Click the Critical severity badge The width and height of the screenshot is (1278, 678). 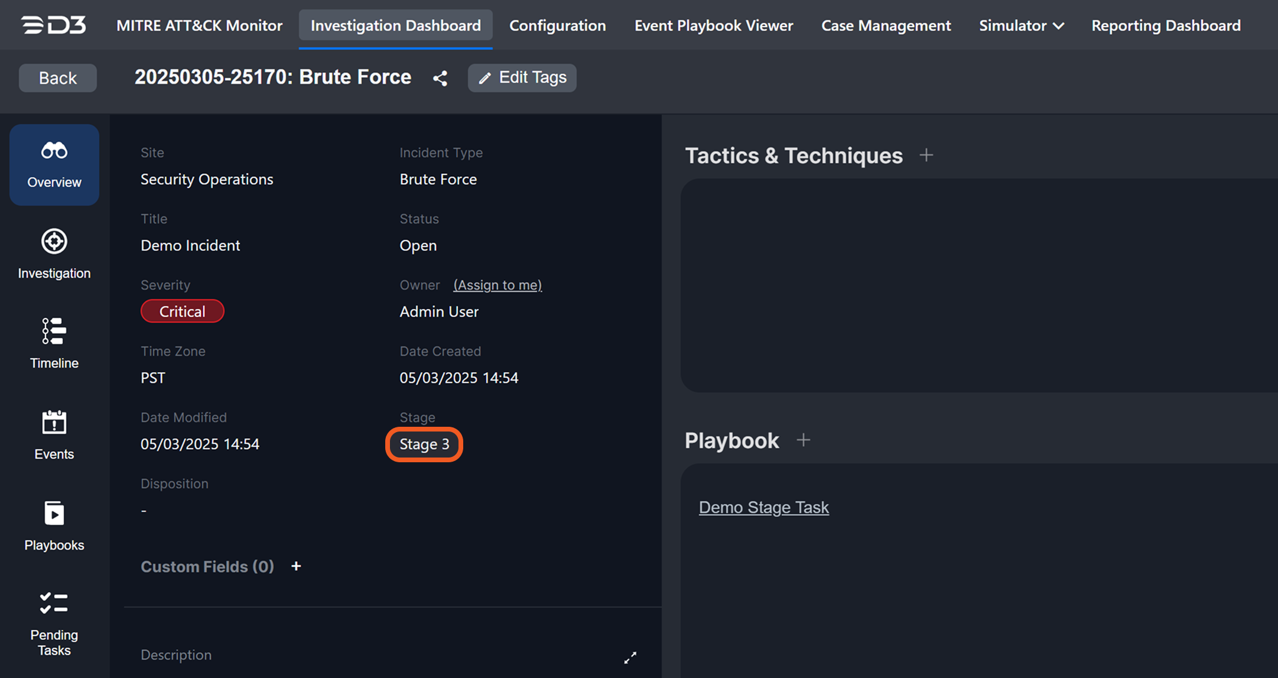182,312
